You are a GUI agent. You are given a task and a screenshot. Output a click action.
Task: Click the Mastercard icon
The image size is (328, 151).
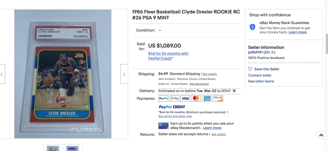(x=196, y=99)
